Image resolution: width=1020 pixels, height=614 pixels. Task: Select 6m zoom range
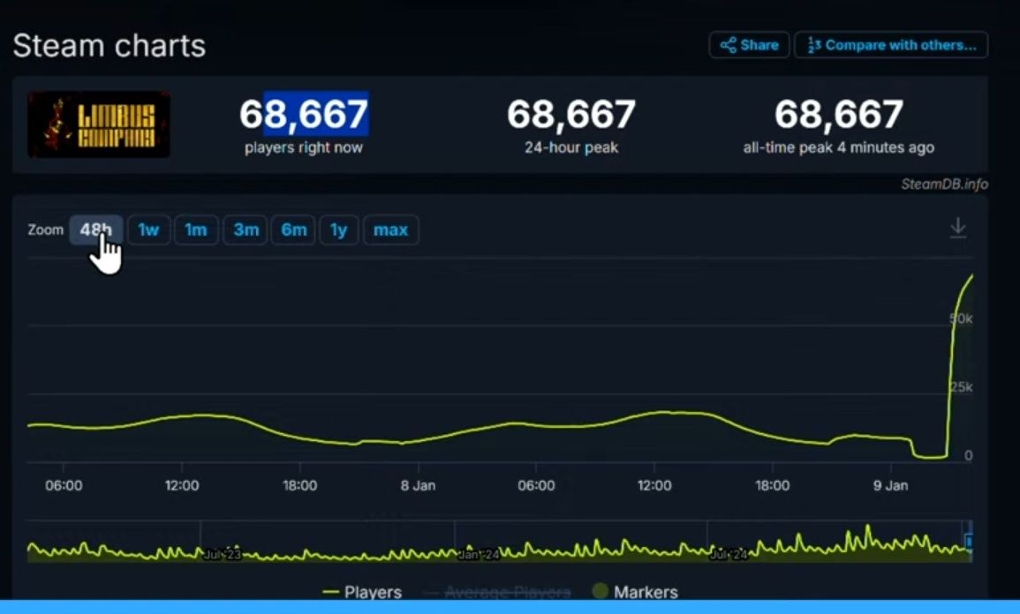(x=293, y=229)
